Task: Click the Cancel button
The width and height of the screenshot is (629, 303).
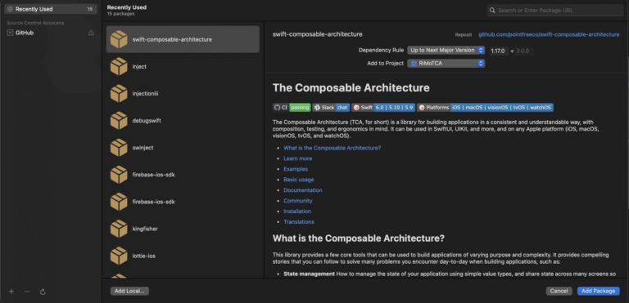Action: click(559, 291)
